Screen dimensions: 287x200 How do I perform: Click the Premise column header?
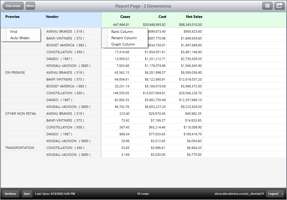pos(12,17)
